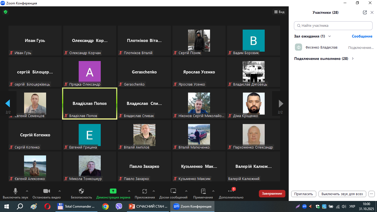Collapse the Зал ожидания section
This screenshot has height=212, width=377.
pos(329,36)
